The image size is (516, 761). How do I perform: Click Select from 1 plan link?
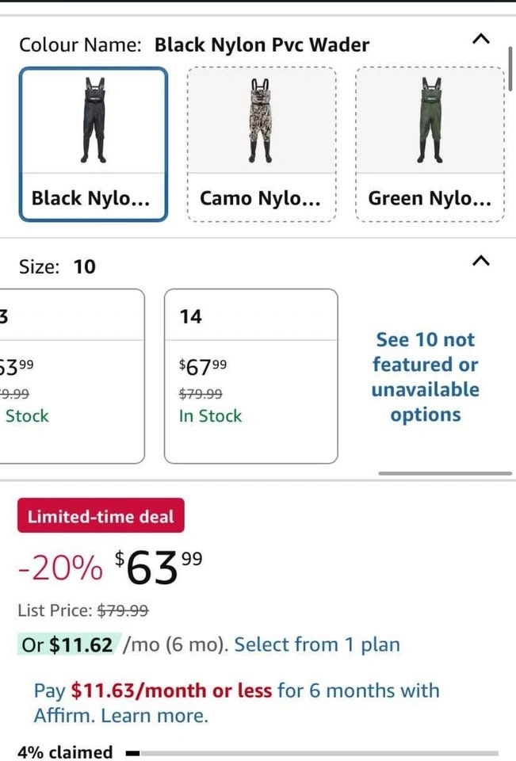pyautogui.click(x=317, y=644)
